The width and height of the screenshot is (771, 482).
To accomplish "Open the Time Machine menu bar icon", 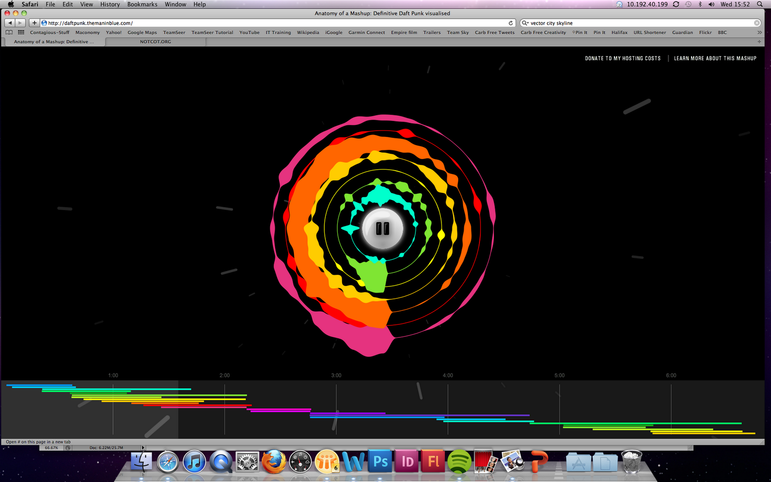I will (689, 4).
